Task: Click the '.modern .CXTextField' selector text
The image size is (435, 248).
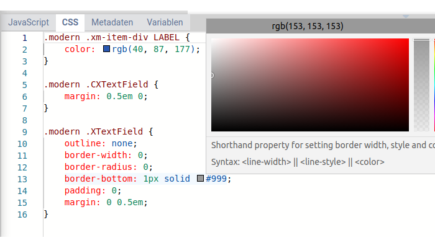Action: (96, 84)
